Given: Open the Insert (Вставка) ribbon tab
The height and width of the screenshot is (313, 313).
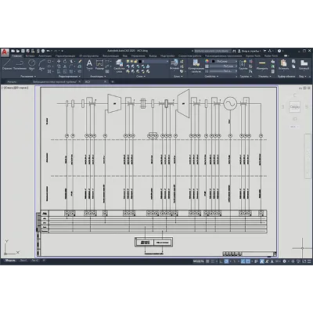Looking at the screenshot, I should [30, 56].
